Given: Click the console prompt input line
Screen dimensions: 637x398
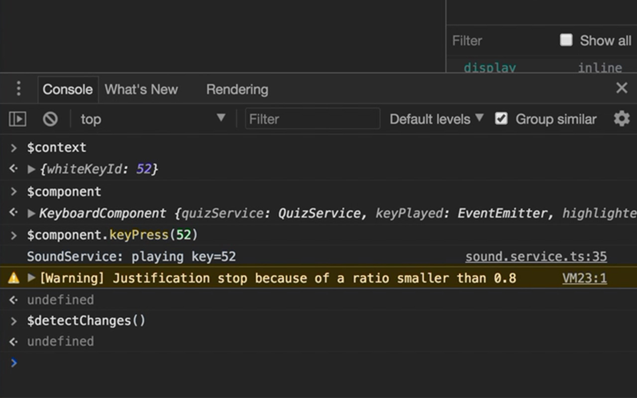Looking at the screenshot, I should [x=318, y=363].
